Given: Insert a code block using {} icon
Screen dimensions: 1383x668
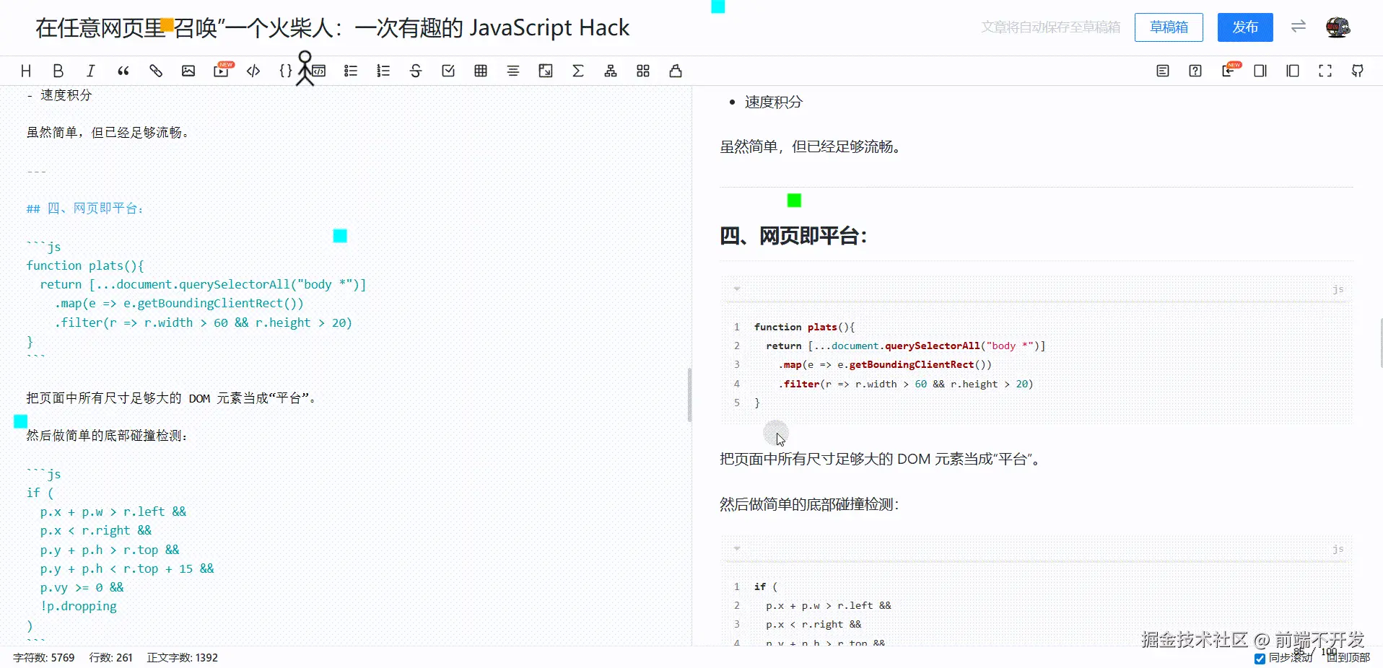Looking at the screenshot, I should (286, 70).
